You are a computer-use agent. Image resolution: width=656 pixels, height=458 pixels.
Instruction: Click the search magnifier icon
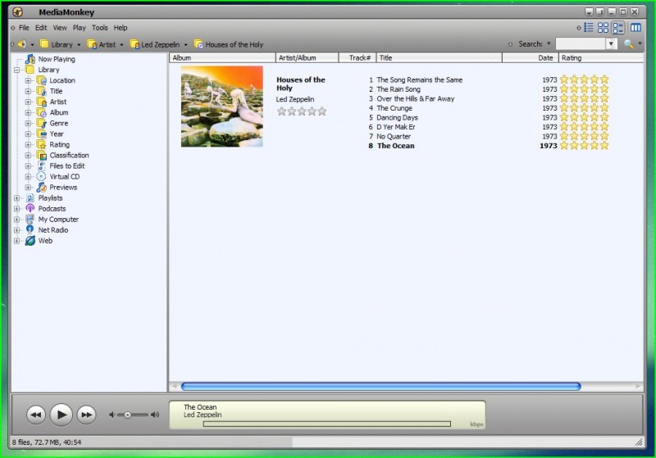point(629,44)
